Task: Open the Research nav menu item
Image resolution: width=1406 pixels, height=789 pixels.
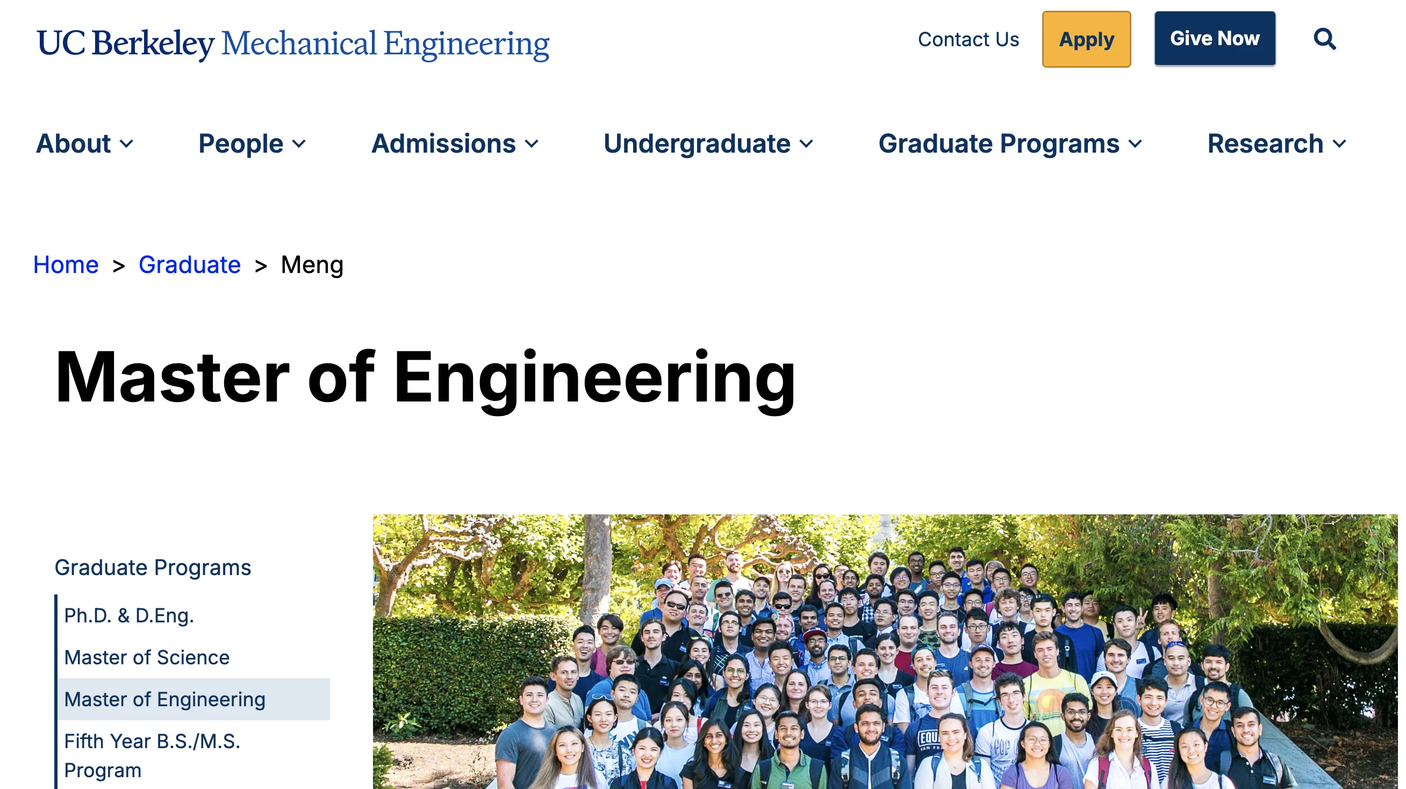Action: pos(1265,144)
